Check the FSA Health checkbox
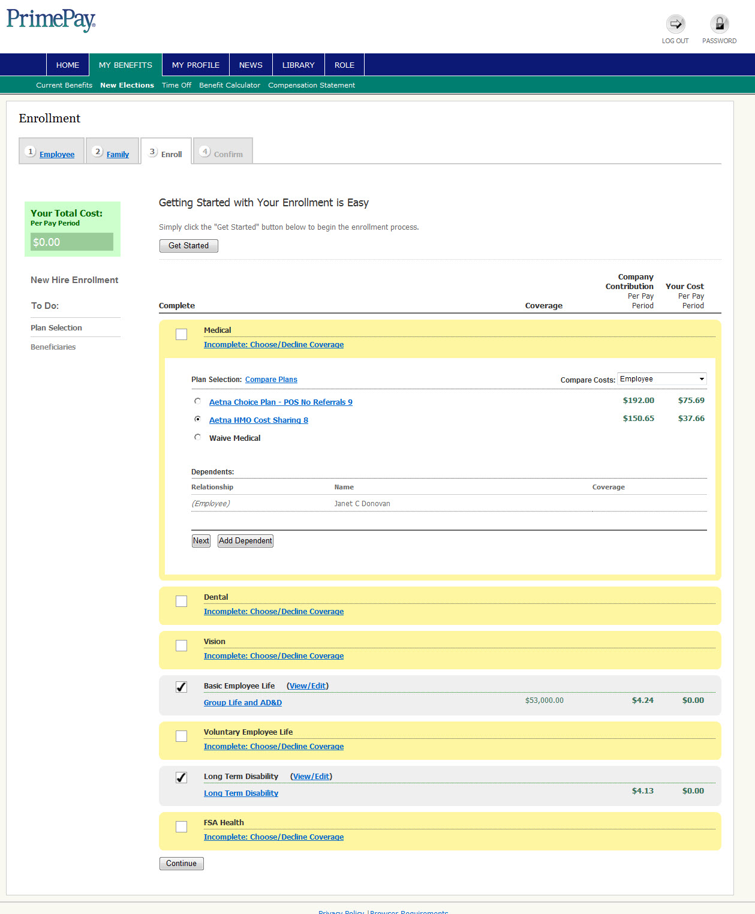 (x=181, y=827)
